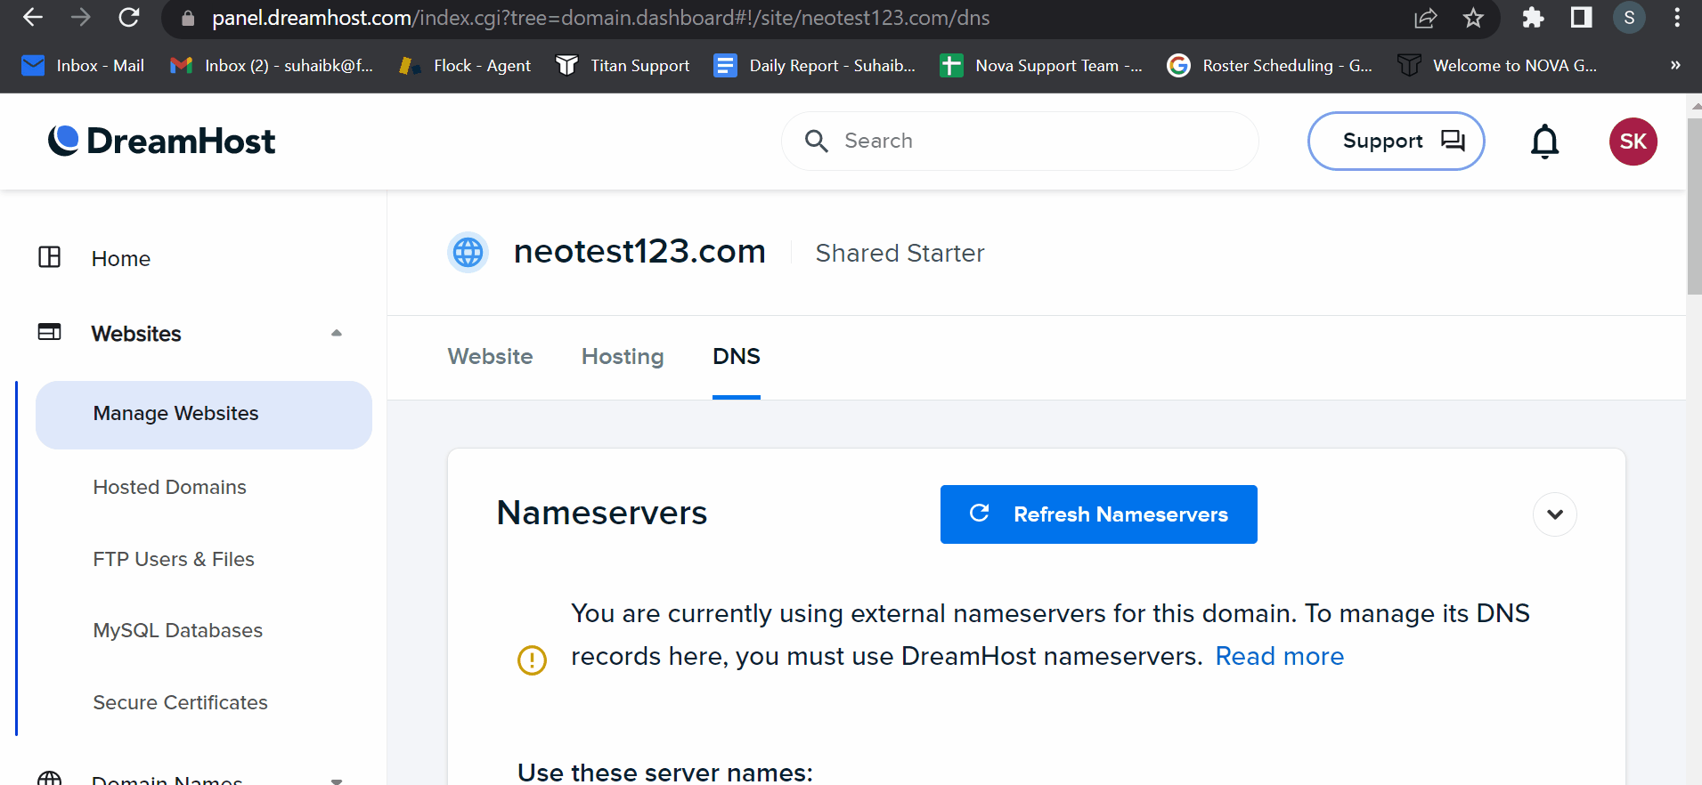This screenshot has height=785, width=1702.
Task: Open Hosted Domains in the sidebar
Action: pyautogui.click(x=170, y=487)
